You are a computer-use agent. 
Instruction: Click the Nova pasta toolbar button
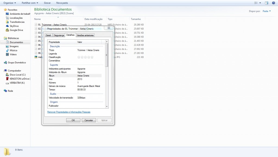62,3
